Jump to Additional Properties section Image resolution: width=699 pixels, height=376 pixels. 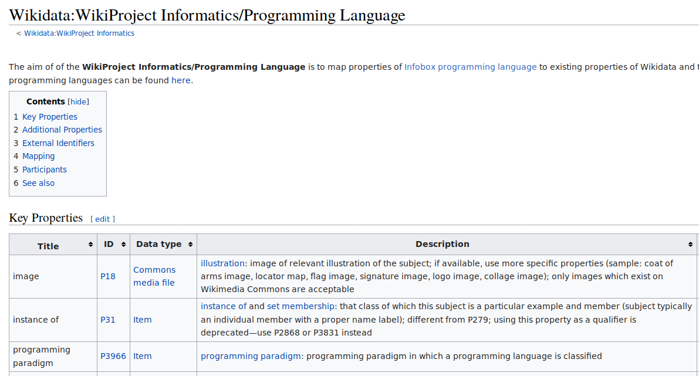[x=62, y=130]
